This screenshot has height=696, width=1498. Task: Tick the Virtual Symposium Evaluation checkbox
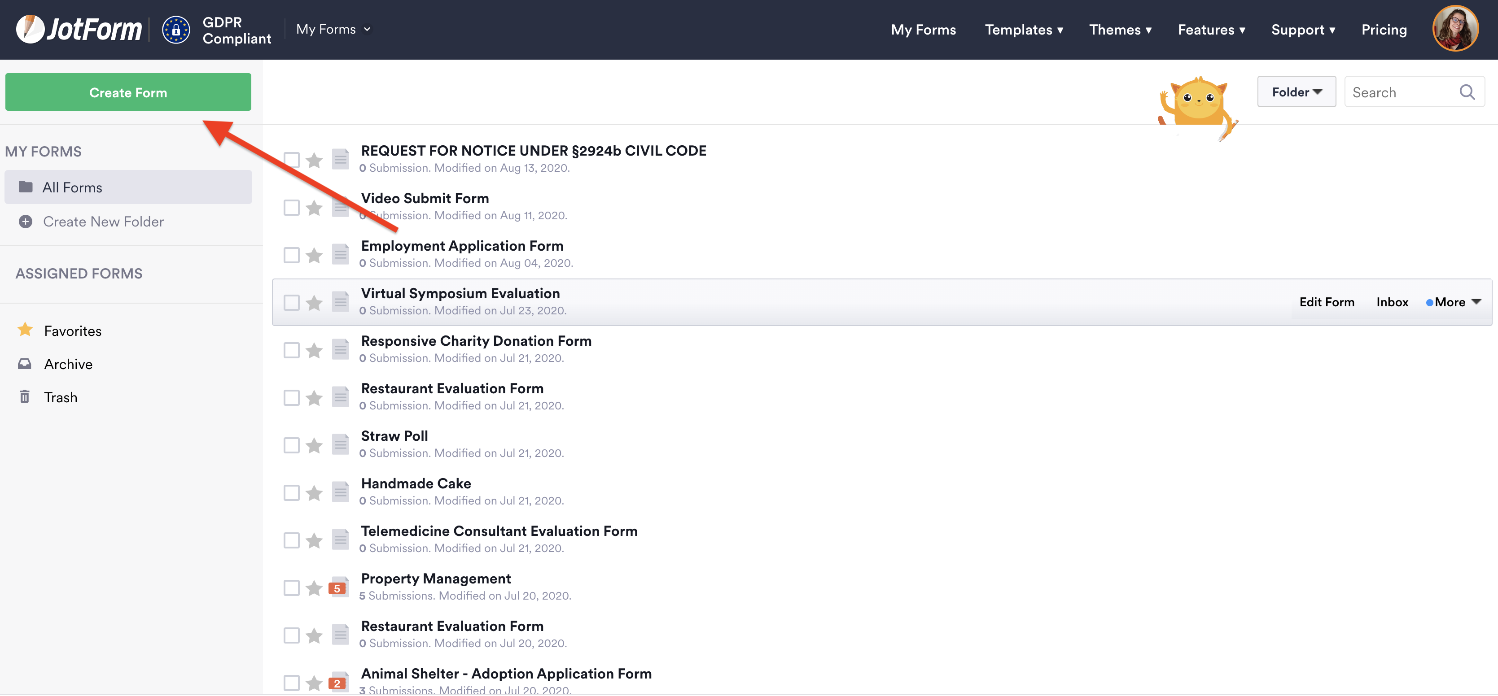(x=291, y=303)
